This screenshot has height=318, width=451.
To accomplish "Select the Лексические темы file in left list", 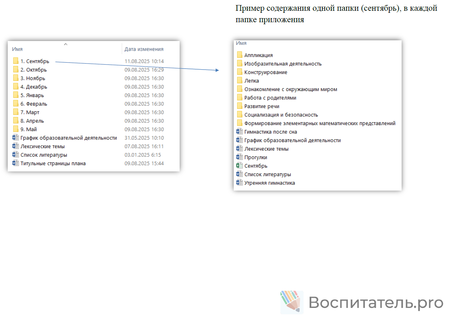I will click(42, 146).
